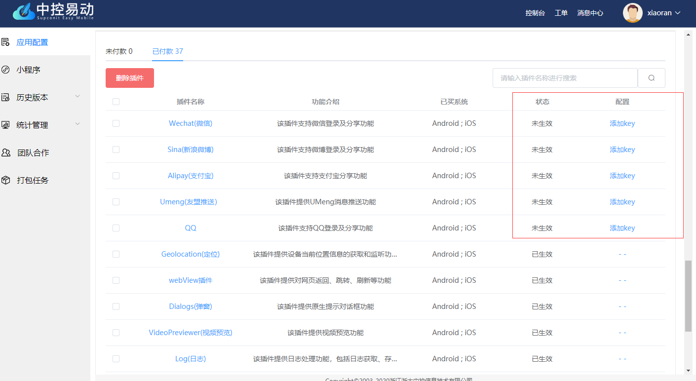This screenshot has width=696, height=381.
Task: Check the Dialogs(弹窗) row checkbox
Action: point(116,306)
